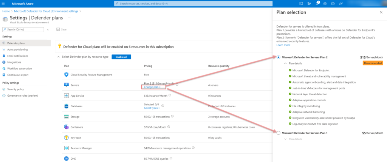Click the '4 servers' resource quantity cell

pos(214,85)
